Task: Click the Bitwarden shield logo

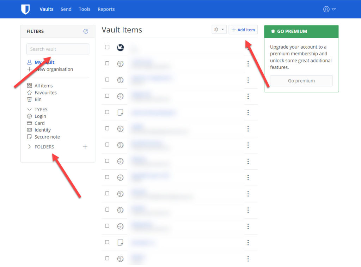Action: click(25, 9)
